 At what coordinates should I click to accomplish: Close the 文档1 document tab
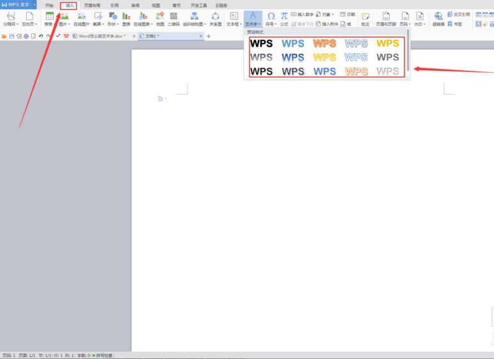point(201,36)
